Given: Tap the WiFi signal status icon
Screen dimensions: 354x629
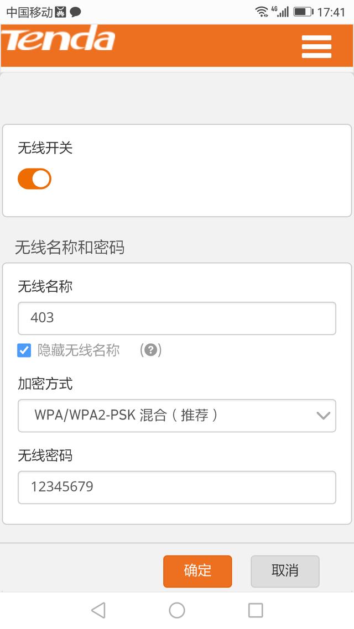Looking at the screenshot, I should (x=261, y=12).
